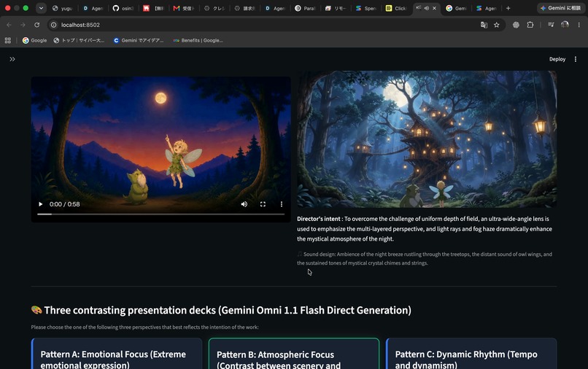Image resolution: width=588 pixels, height=369 pixels.
Task: Select Pattern B: Atmospheric Focus card
Action: pyautogui.click(x=293, y=354)
